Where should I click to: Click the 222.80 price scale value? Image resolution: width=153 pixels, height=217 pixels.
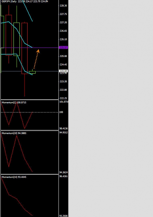click(x=63, y=90)
